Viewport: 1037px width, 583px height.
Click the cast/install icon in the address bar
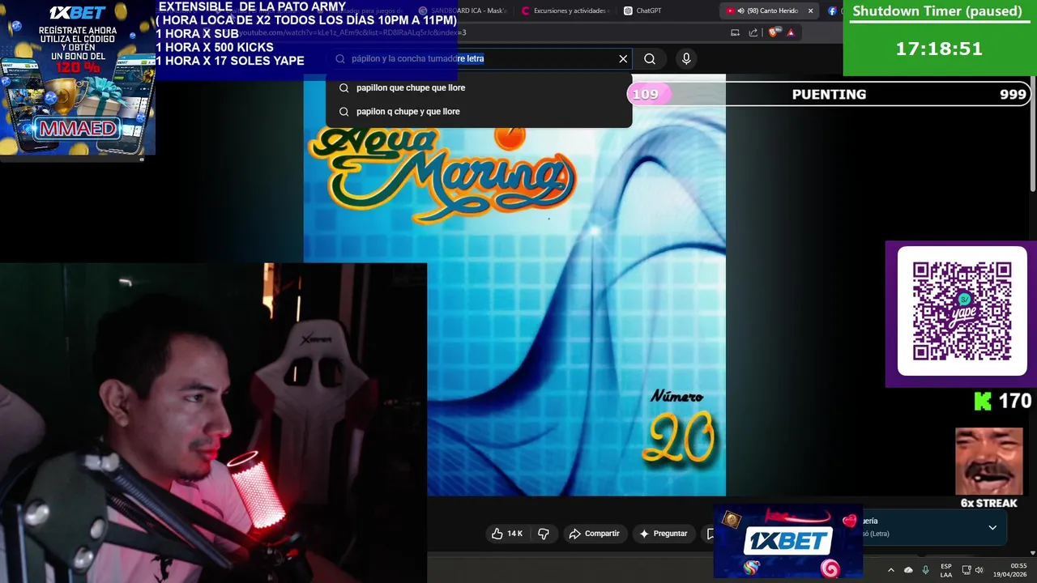pyautogui.click(x=735, y=32)
